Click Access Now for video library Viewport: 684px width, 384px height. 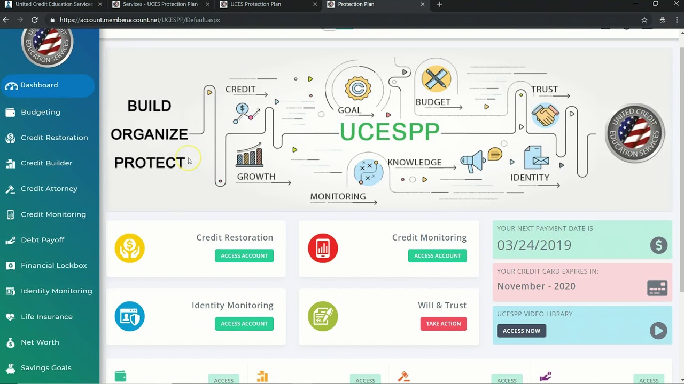click(x=522, y=331)
